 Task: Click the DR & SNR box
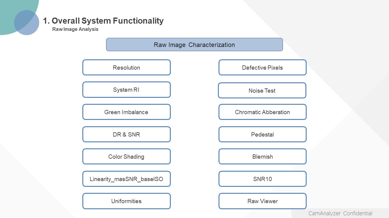(x=126, y=134)
